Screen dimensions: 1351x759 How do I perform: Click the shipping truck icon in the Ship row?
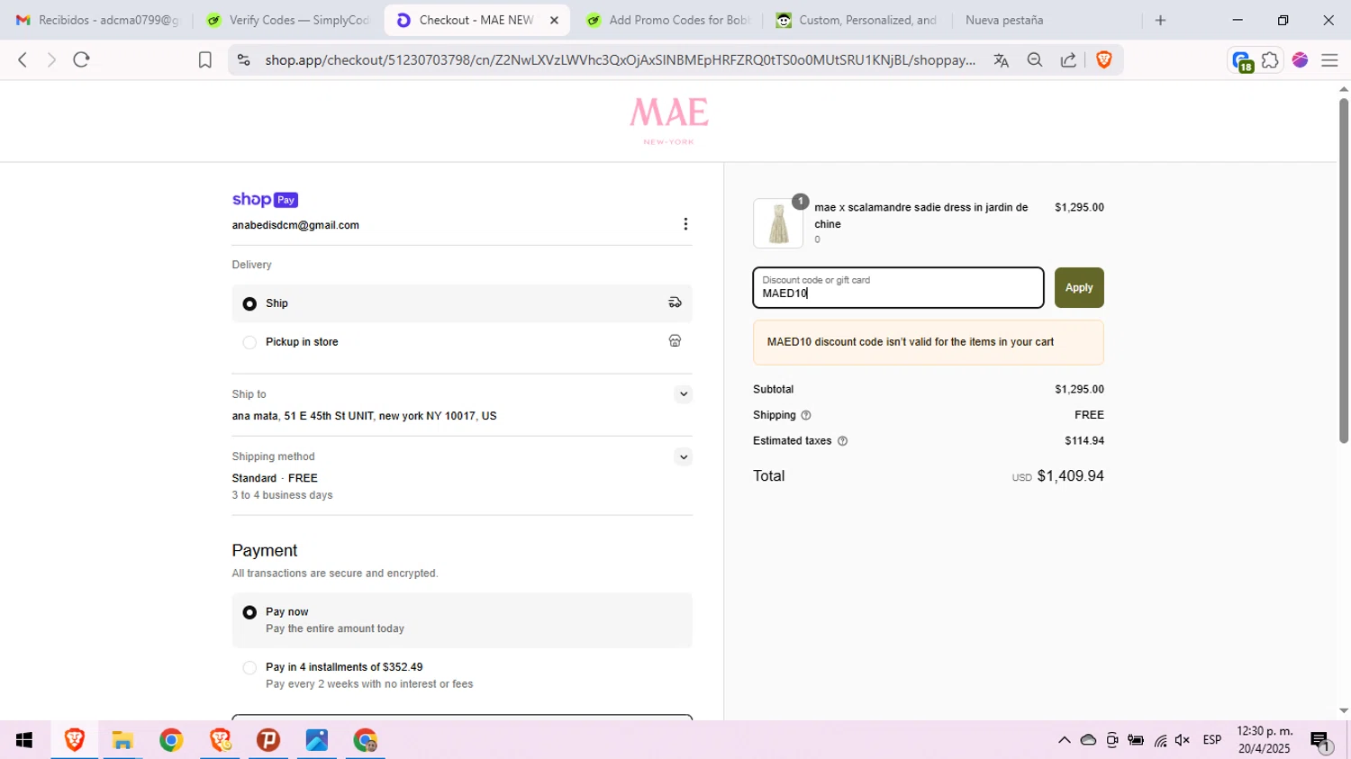pyautogui.click(x=675, y=303)
